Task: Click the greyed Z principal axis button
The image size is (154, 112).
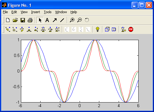Action: (81, 29)
